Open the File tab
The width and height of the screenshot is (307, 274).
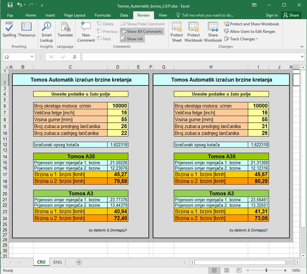point(10,15)
